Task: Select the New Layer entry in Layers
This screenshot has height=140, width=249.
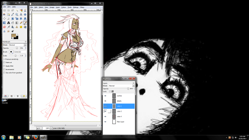Action: click(119, 122)
